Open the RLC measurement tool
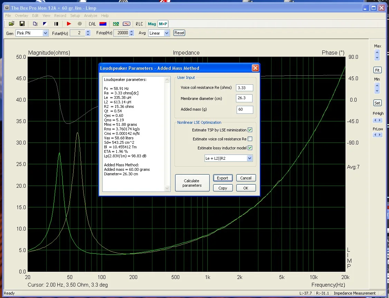This screenshot has width=389, height=298. click(x=139, y=24)
